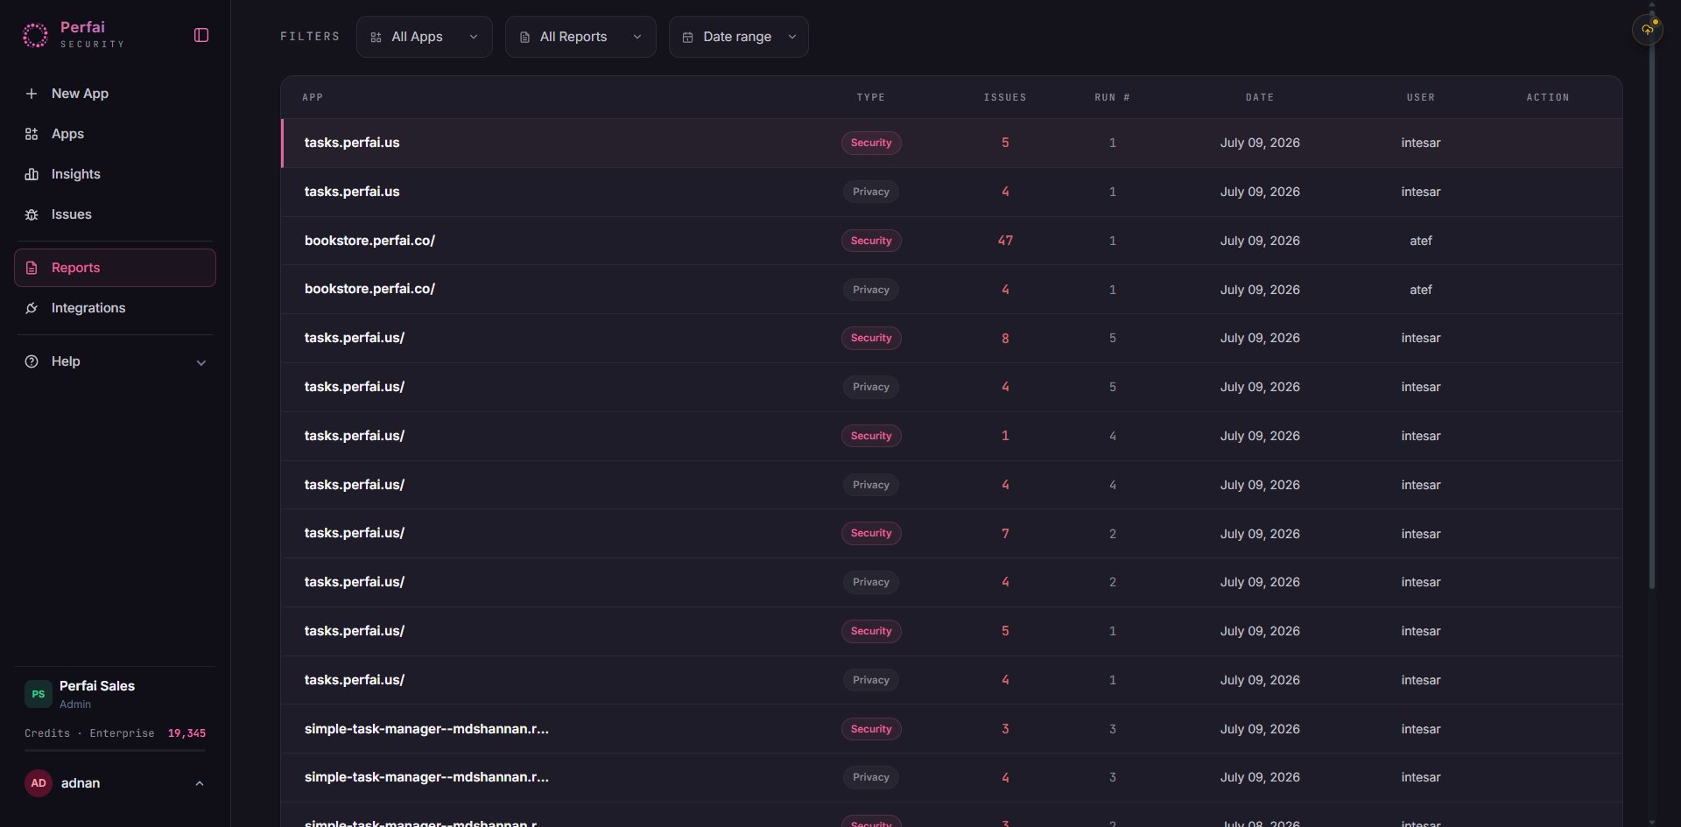
Task: Open the Apps sidebar item
Action: pos(115,134)
